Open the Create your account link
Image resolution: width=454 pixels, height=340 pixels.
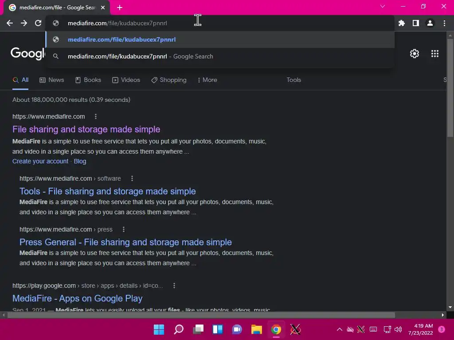40,161
